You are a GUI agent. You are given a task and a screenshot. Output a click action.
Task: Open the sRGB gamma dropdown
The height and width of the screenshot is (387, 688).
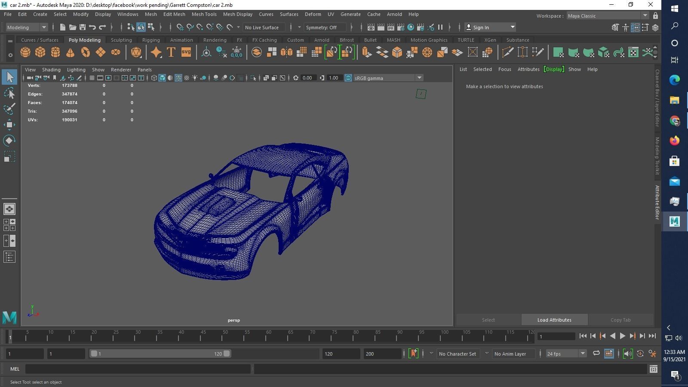pos(388,78)
